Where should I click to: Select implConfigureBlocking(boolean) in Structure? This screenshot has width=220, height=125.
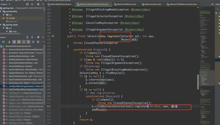tap(26, 90)
